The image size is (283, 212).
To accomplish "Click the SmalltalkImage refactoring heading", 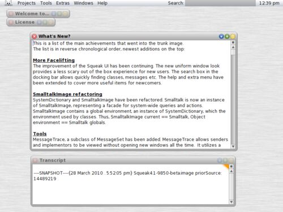I will [x=67, y=94].
